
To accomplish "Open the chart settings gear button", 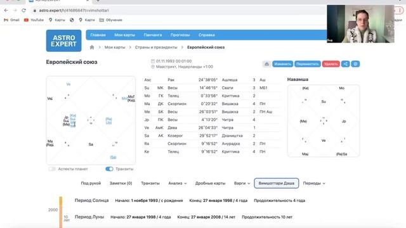I will (x=355, y=64).
